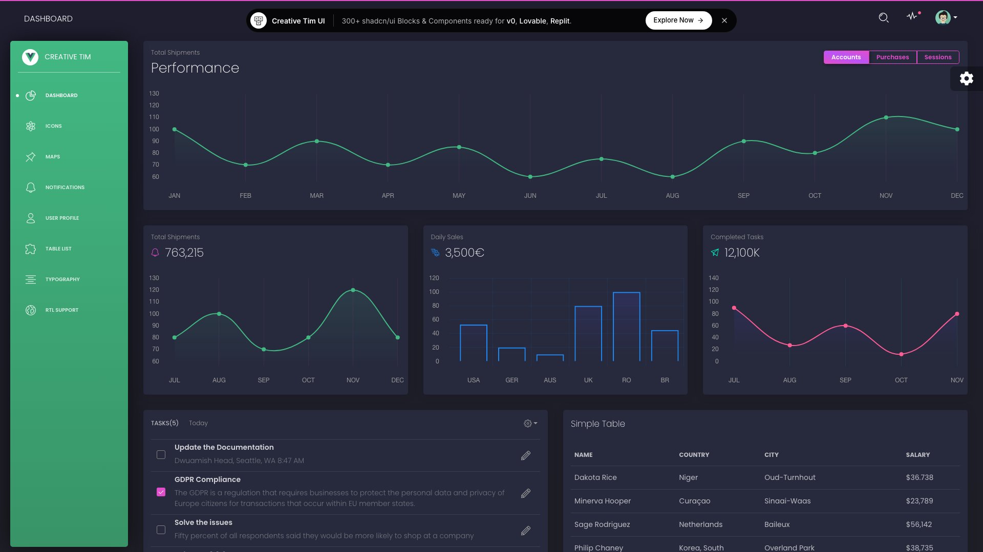Open Table List using its sidebar icon
Image resolution: width=983 pixels, height=552 pixels.
coord(30,249)
